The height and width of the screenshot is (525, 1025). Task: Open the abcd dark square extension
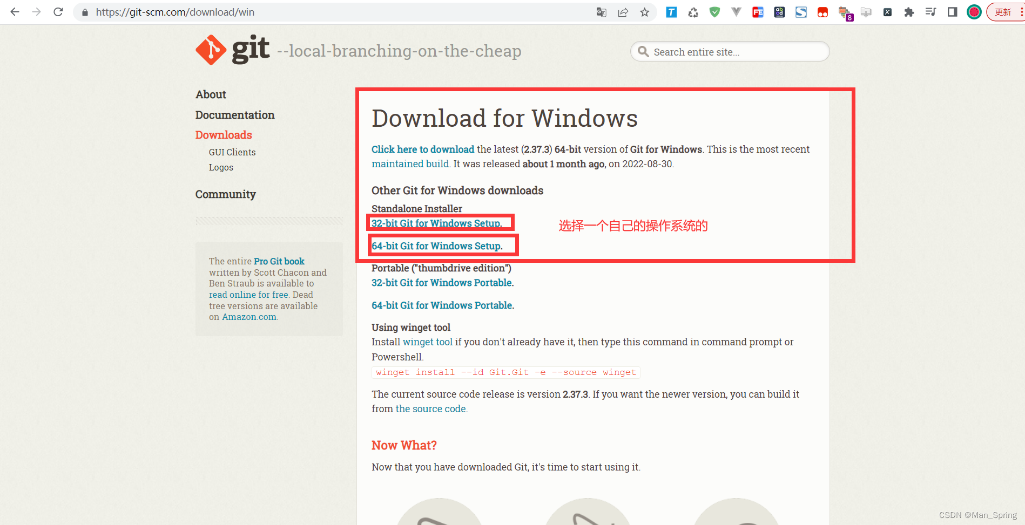779,12
